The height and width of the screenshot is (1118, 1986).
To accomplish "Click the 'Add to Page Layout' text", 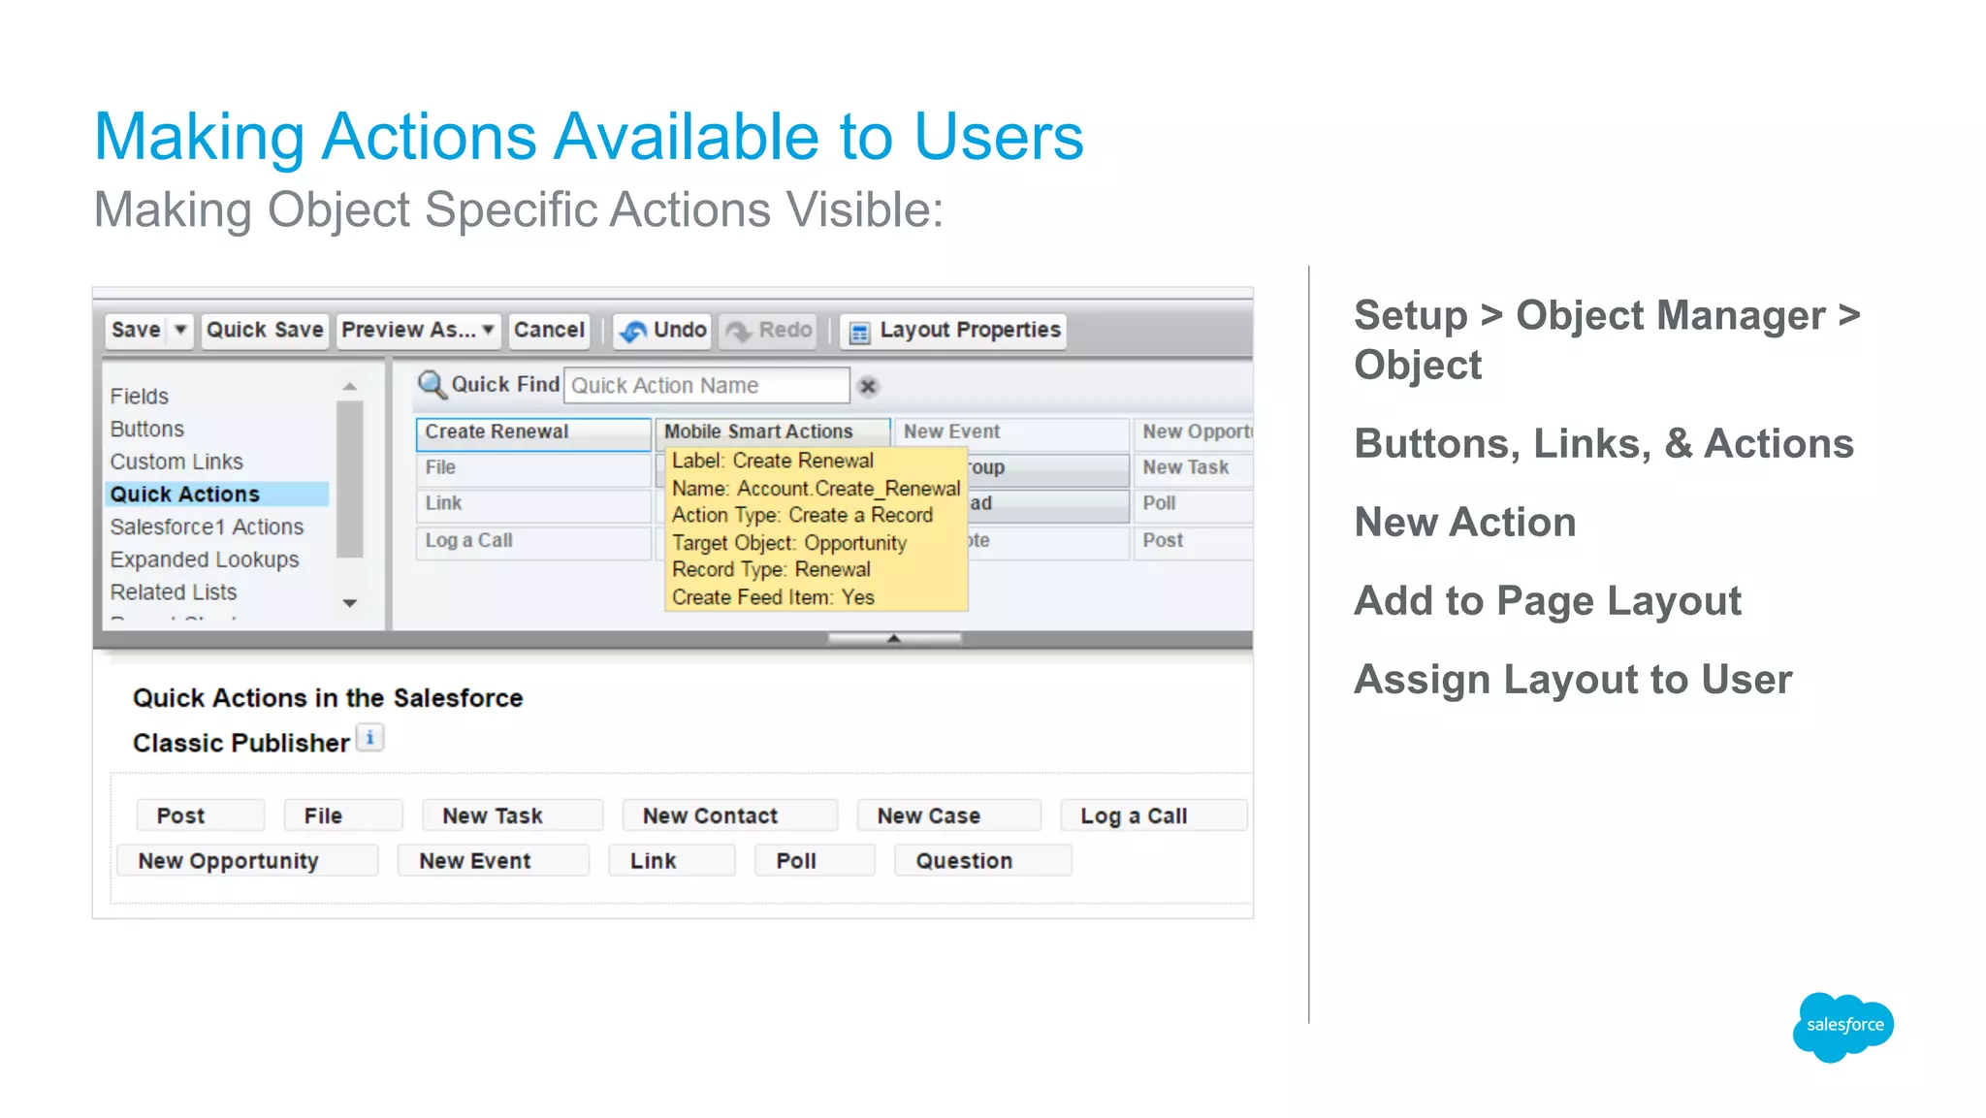I will click(x=1548, y=601).
